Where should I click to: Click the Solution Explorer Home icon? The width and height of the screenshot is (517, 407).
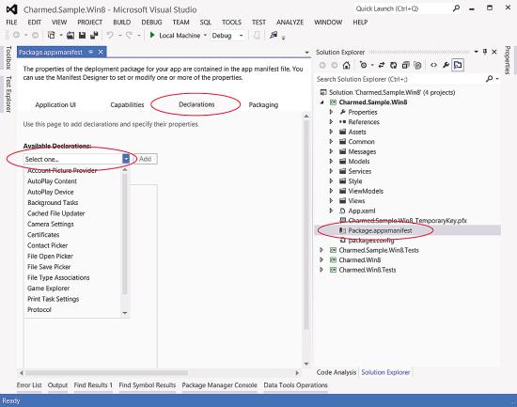coord(346,65)
